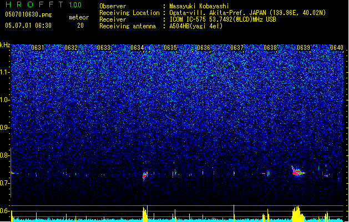Click the meteor count value 20
The width and height of the screenshot is (349, 222).
click(x=80, y=26)
